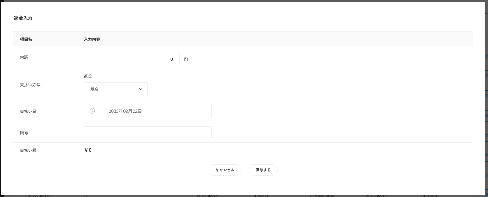
Task: Expand the chevron arrow of the 支払い方法 selector
Action: [x=141, y=89]
